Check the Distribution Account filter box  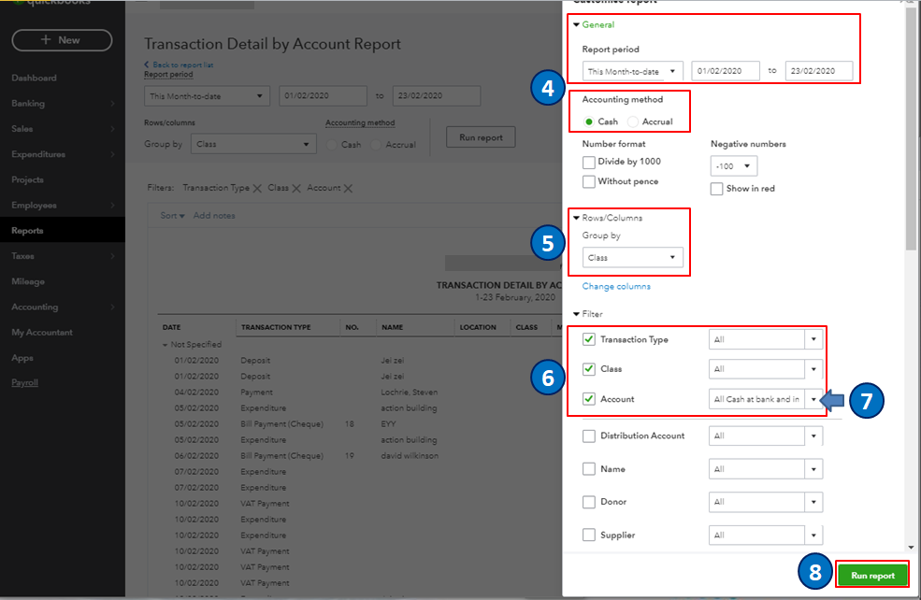pyautogui.click(x=589, y=436)
